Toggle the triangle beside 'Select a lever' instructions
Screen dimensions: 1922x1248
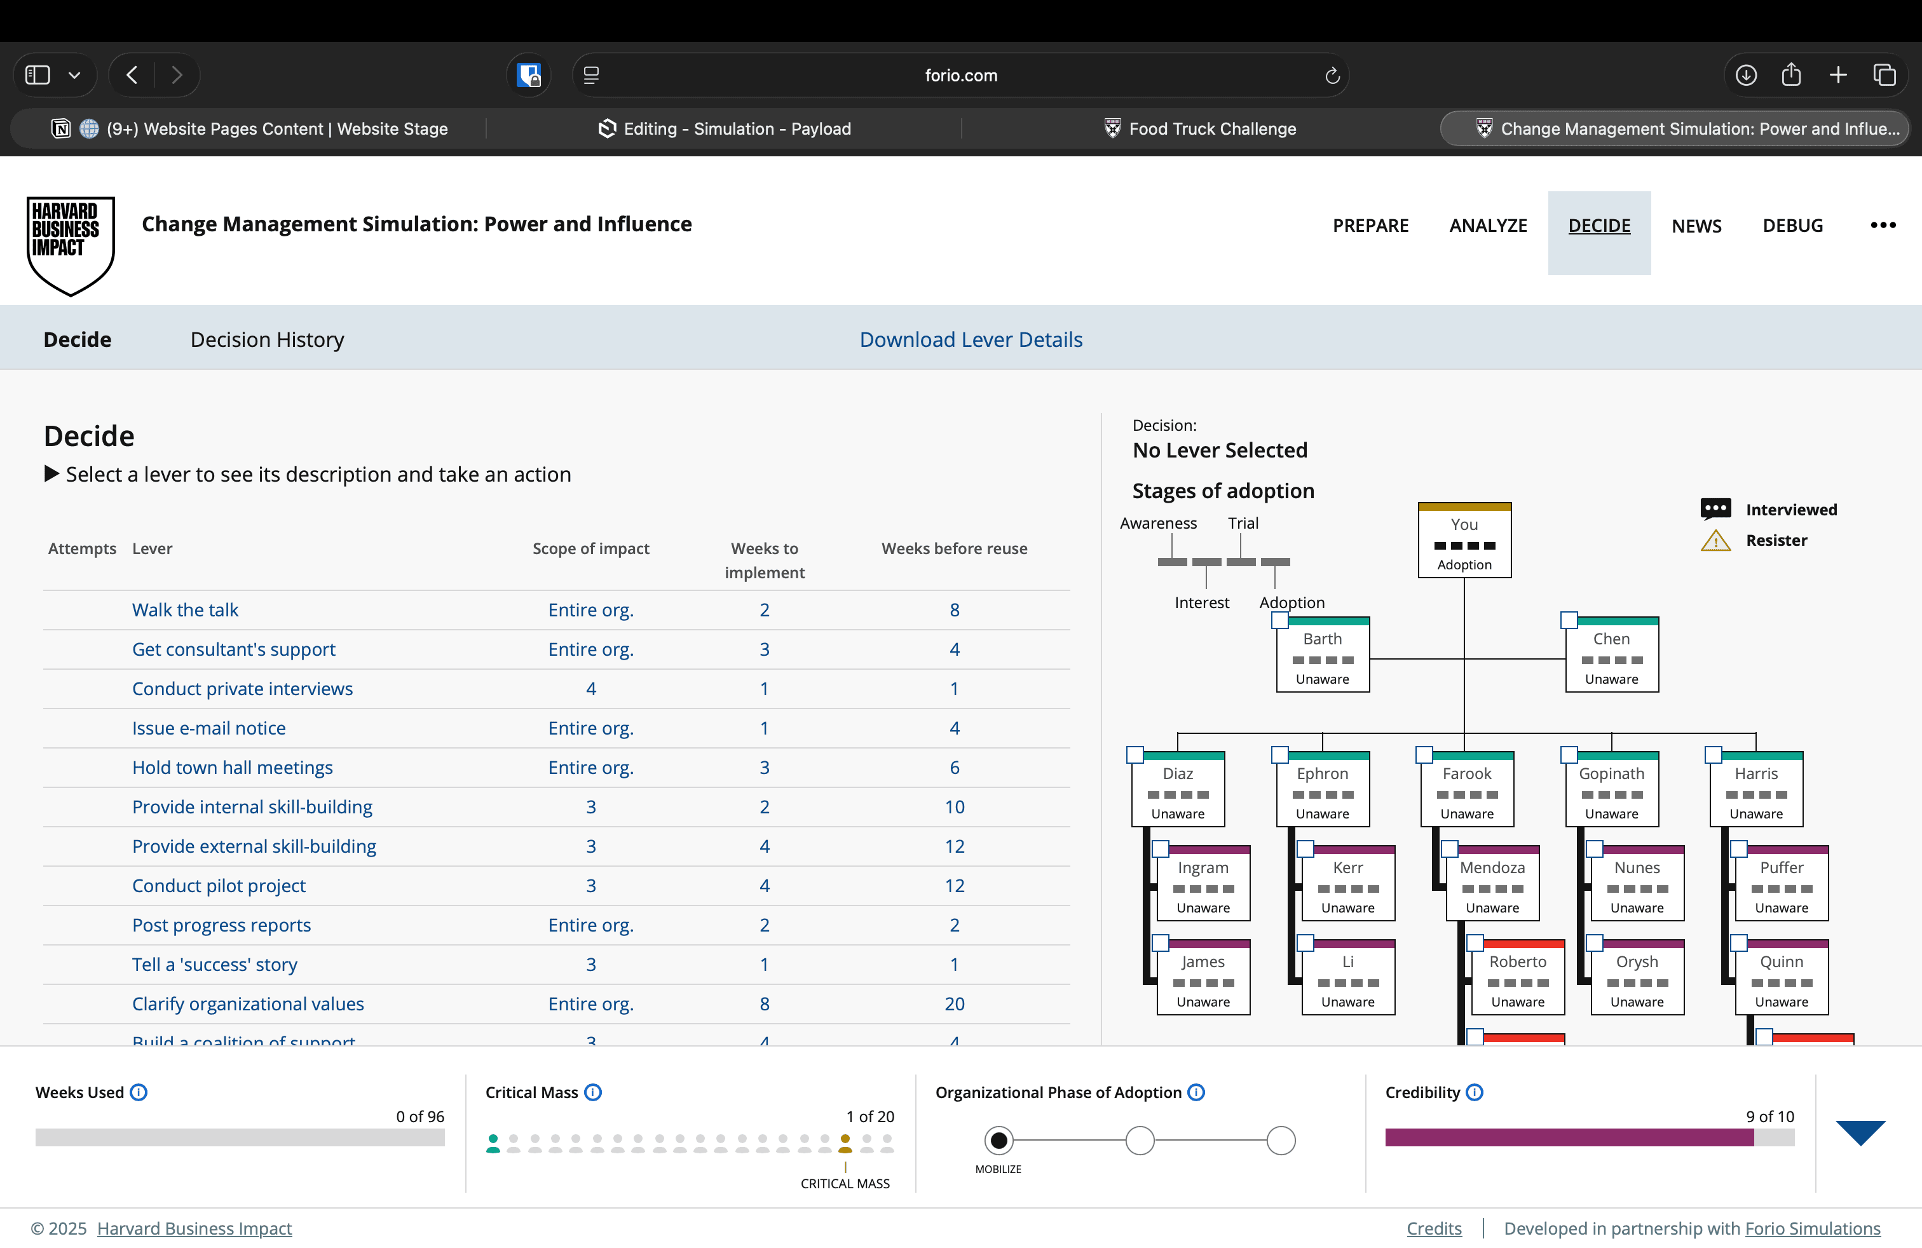(51, 474)
